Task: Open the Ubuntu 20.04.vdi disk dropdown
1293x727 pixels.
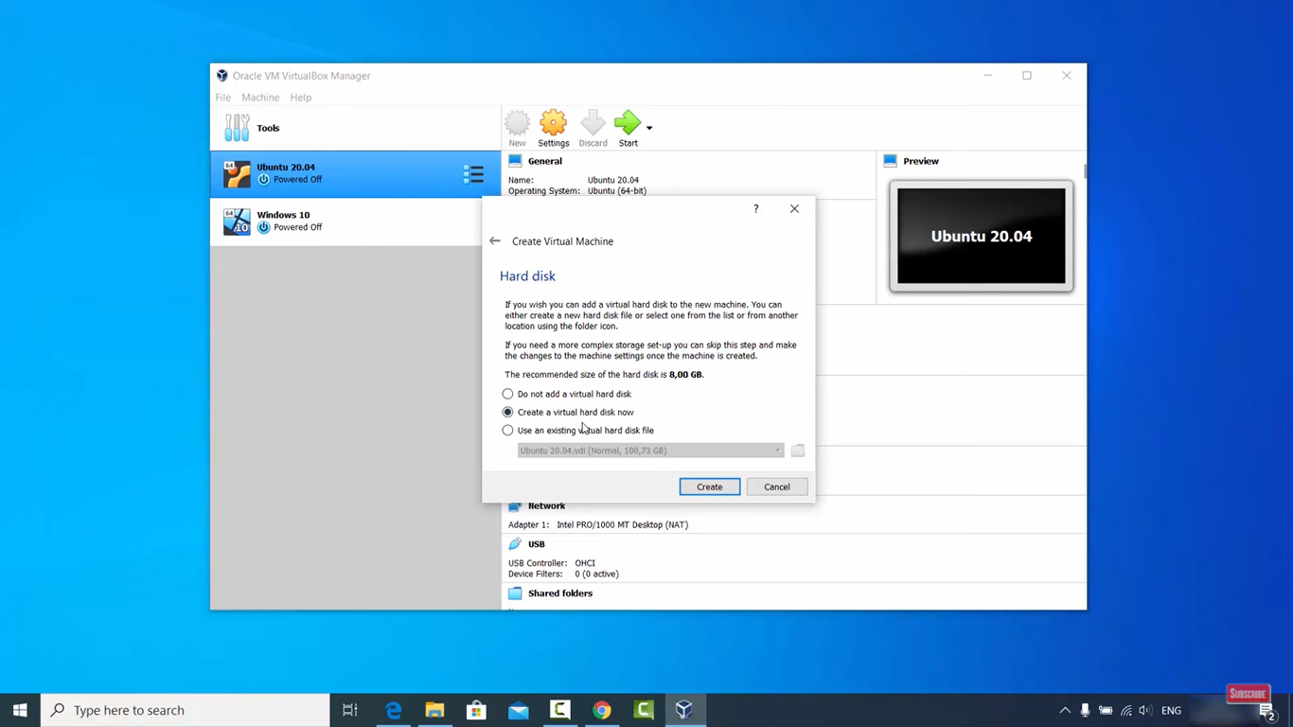Action: (650, 451)
